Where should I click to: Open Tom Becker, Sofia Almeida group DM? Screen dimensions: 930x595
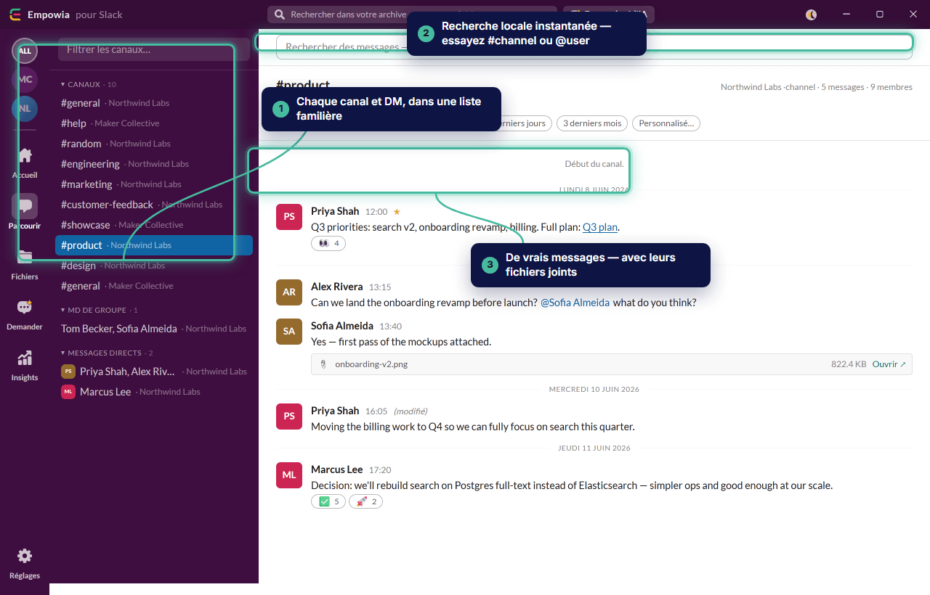[x=154, y=329]
